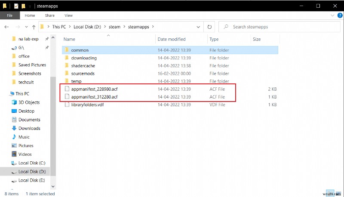Select the sourcemods folder
The width and height of the screenshot is (344, 197).
(170, 74)
